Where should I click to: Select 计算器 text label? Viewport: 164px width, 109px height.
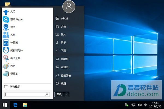pos(14,43)
